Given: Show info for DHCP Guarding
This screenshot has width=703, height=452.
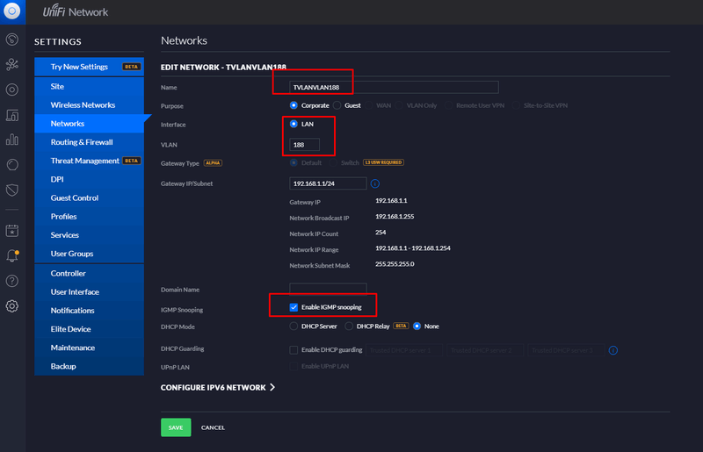Looking at the screenshot, I should click(x=612, y=350).
